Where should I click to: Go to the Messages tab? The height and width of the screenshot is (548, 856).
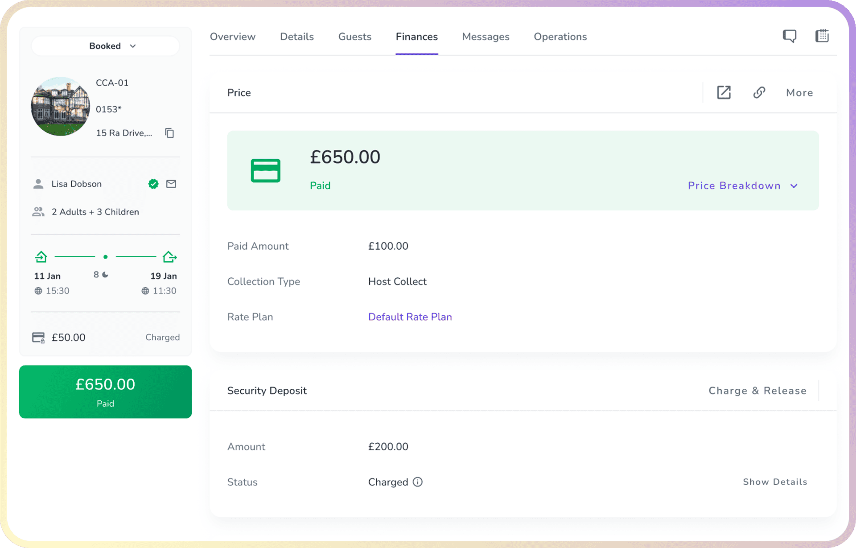(x=486, y=37)
